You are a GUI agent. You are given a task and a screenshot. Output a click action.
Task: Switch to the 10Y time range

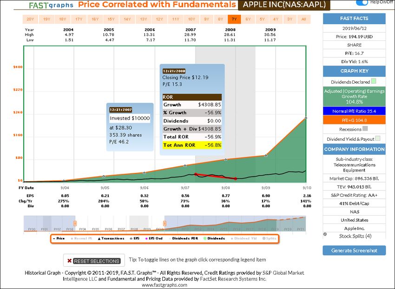[x=192, y=19]
